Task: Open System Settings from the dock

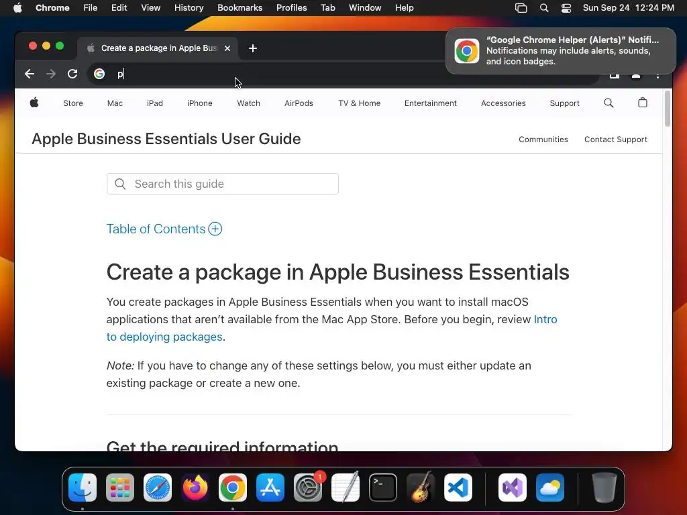Action: [x=307, y=488]
